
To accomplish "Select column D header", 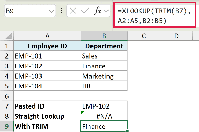I will (176, 36).
